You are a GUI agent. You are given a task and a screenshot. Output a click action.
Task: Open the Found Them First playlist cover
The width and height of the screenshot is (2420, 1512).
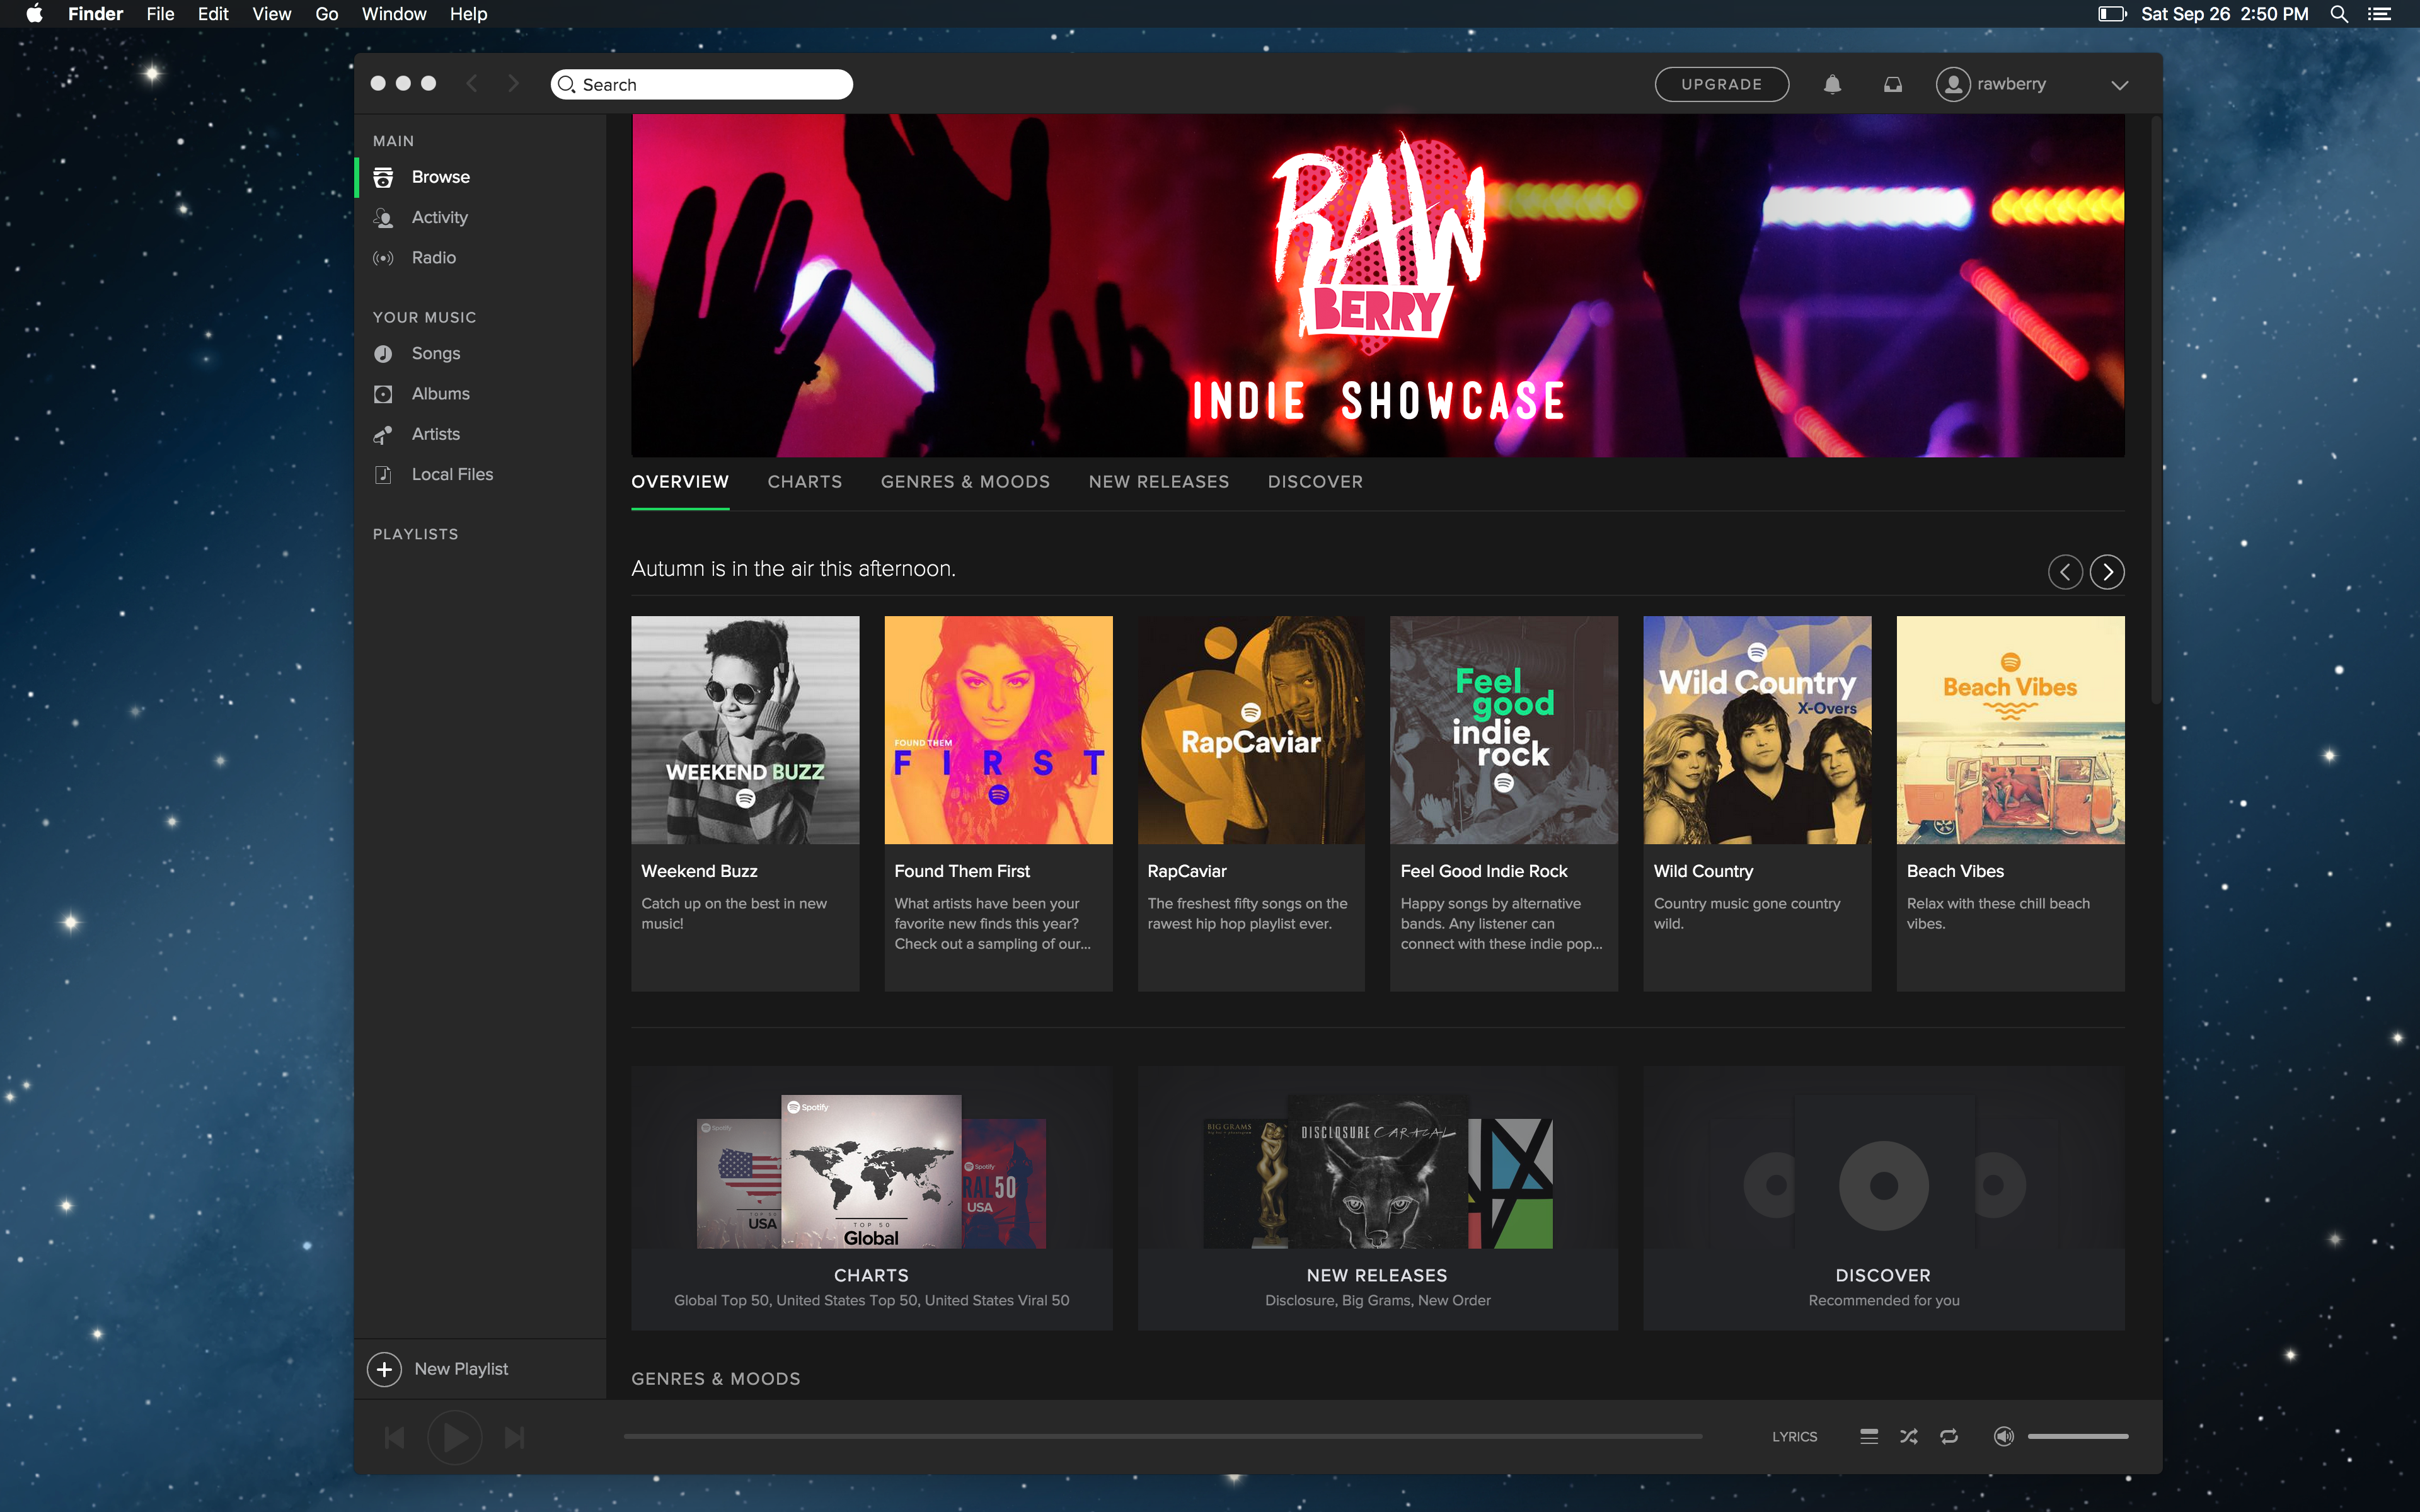click(998, 730)
